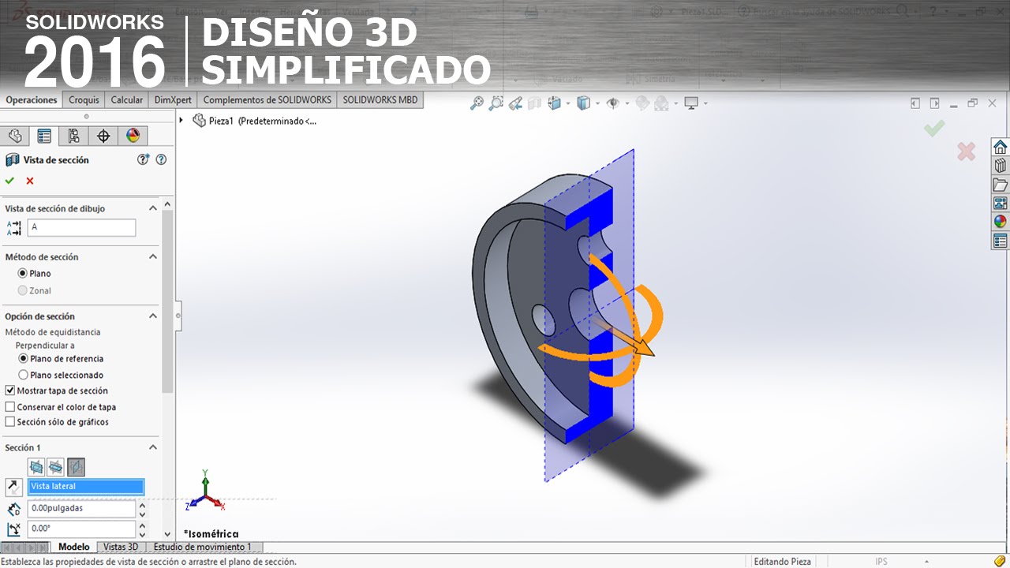Image resolution: width=1010 pixels, height=568 pixels.
Task: Switch to Vistas 3D bottom tab
Action: click(121, 547)
